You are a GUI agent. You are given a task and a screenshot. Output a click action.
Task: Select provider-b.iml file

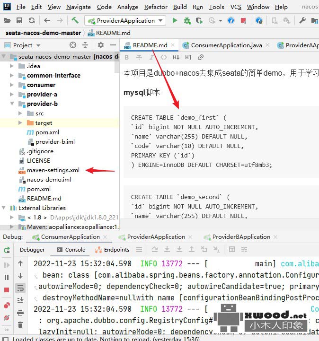tap(55, 142)
